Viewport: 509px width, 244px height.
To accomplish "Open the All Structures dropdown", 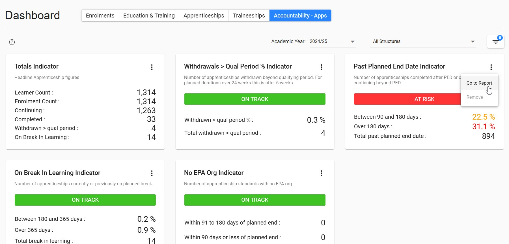I will tap(423, 41).
